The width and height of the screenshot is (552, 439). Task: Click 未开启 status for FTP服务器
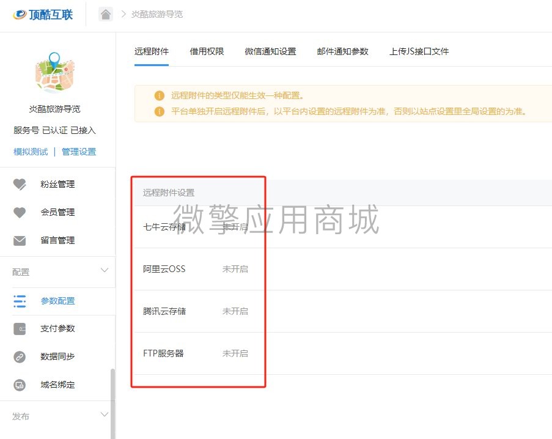(x=235, y=354)
